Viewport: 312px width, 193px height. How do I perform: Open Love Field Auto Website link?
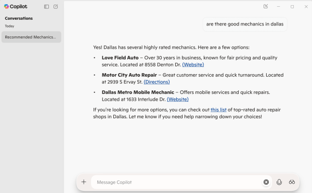193,65
